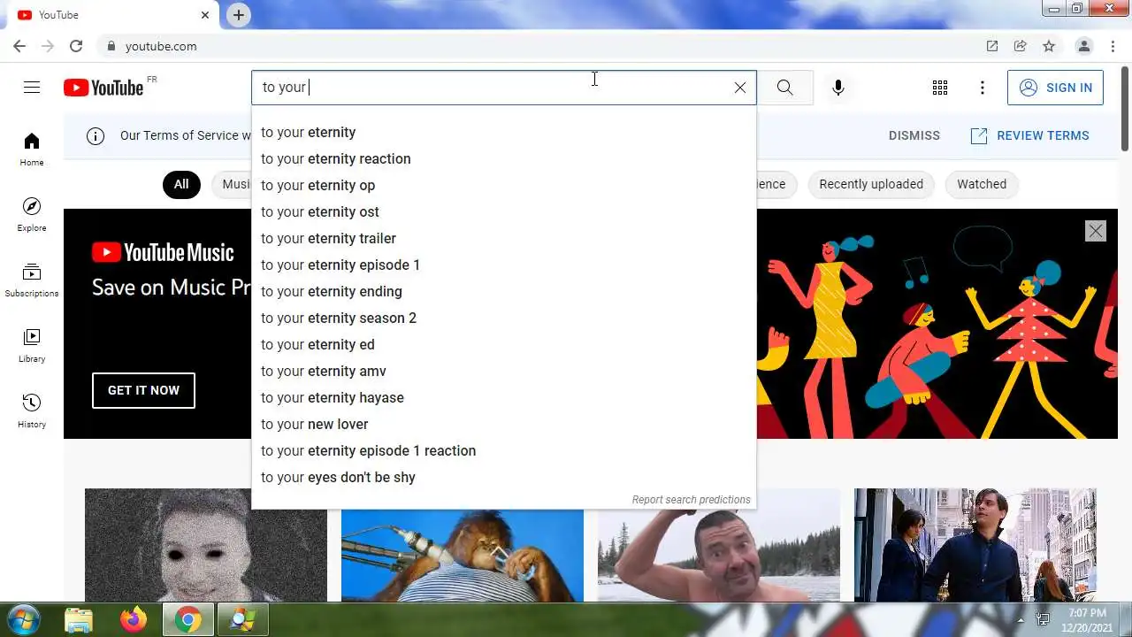The image size is (1132, 637).
Task: Choose suggestion "to your eternity op"
Action: coord(504,185)
